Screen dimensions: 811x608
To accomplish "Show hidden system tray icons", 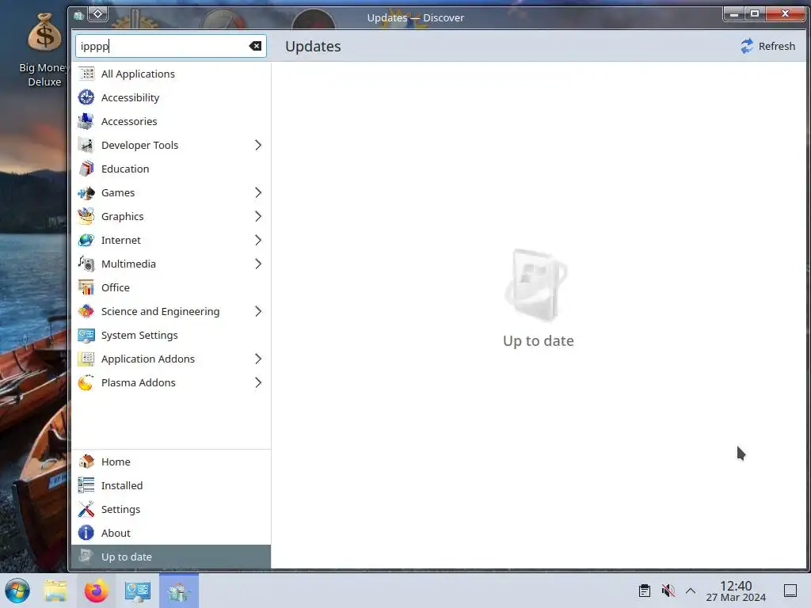I will [691, 591].
